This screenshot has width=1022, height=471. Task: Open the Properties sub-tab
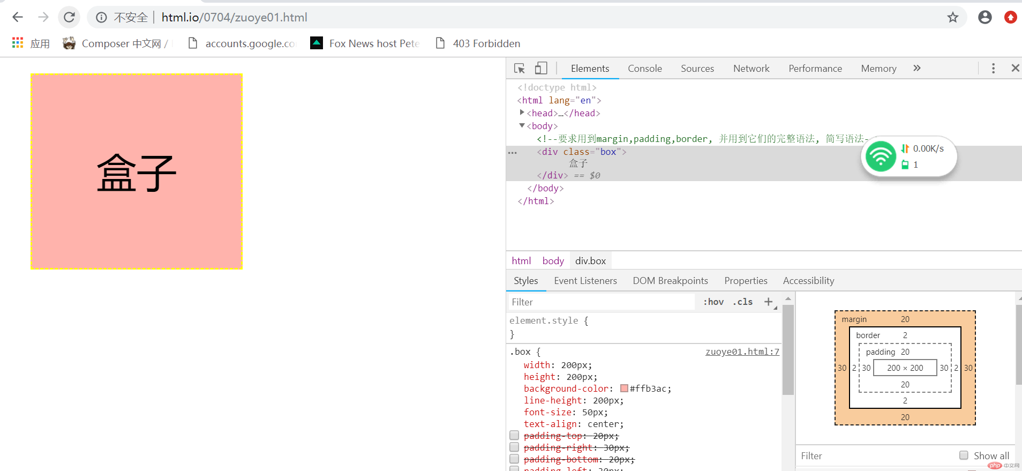point(746,281)
